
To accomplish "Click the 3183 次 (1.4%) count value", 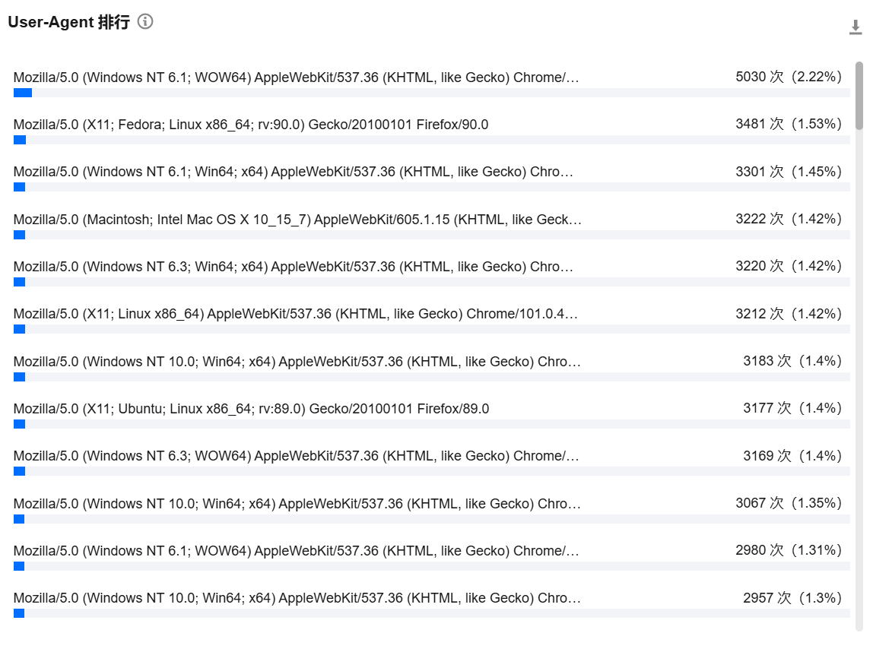I will 792,361.
